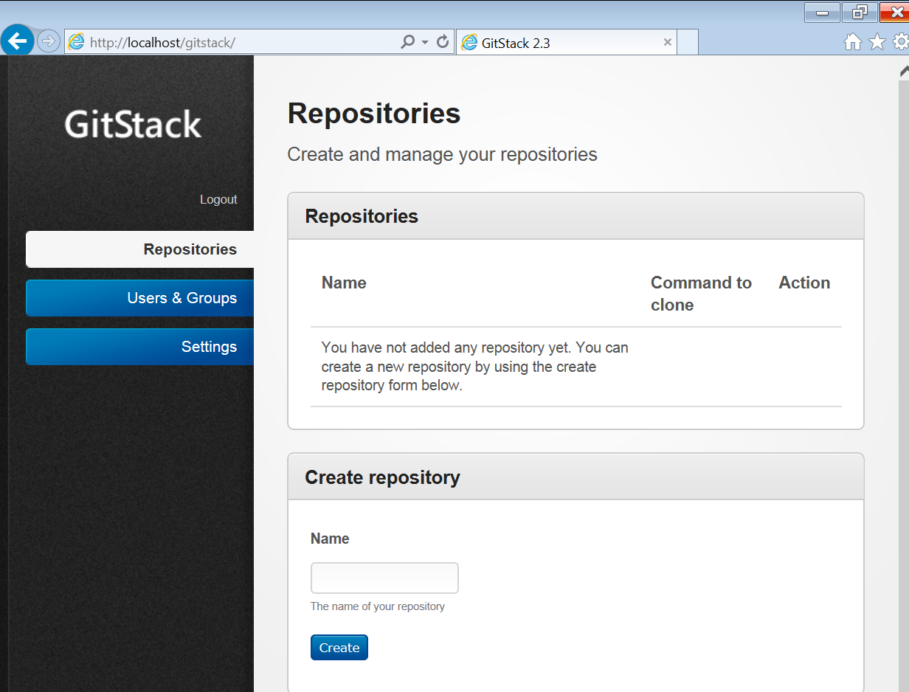Open a new tab beside GitStack 2.3

coord(686,42)
